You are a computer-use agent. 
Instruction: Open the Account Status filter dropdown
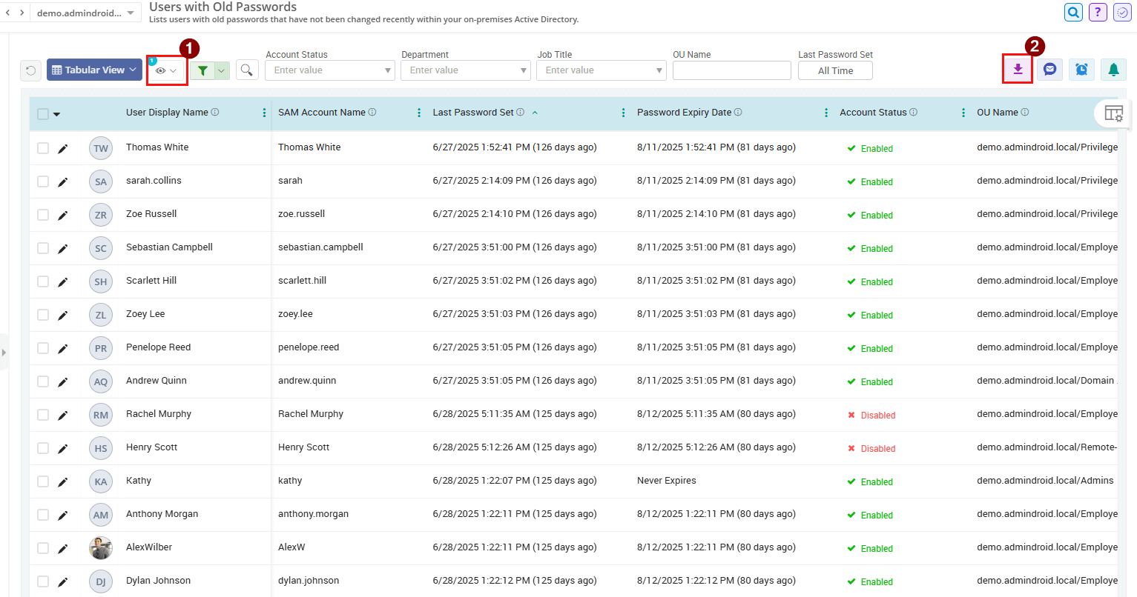[x=389, y=70]
